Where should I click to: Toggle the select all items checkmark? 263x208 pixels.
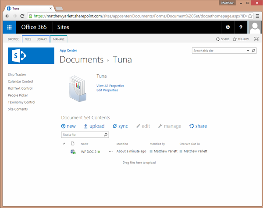64,144
